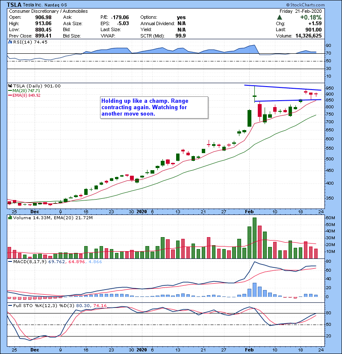Click the Annual Dividend N/A value

click(x=182, y=23)
